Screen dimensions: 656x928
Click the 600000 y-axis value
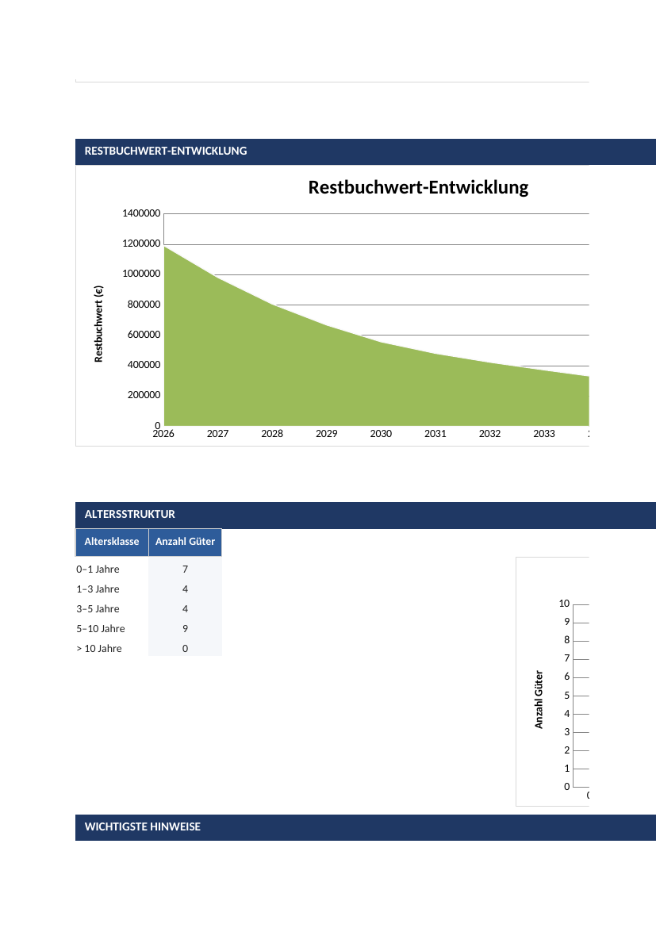pyautogui.click(x=144, y=335)
